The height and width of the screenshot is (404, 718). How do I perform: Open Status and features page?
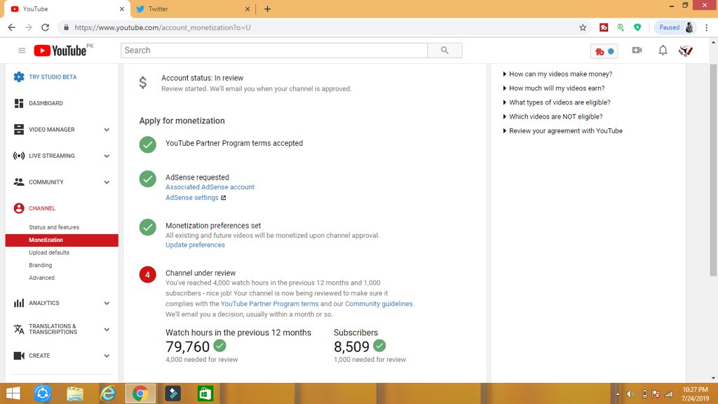[x=54, y=227]
